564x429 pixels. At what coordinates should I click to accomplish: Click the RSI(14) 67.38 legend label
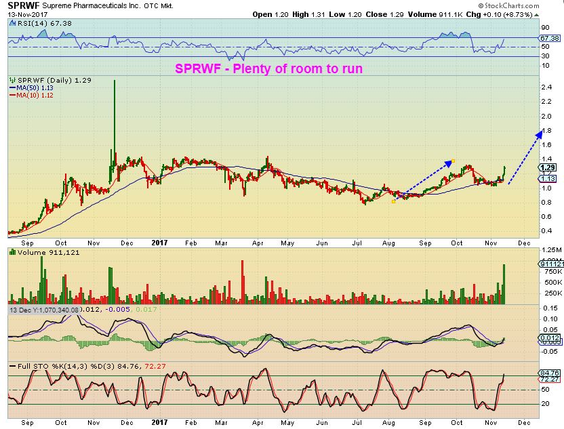[x=44, y=23]
